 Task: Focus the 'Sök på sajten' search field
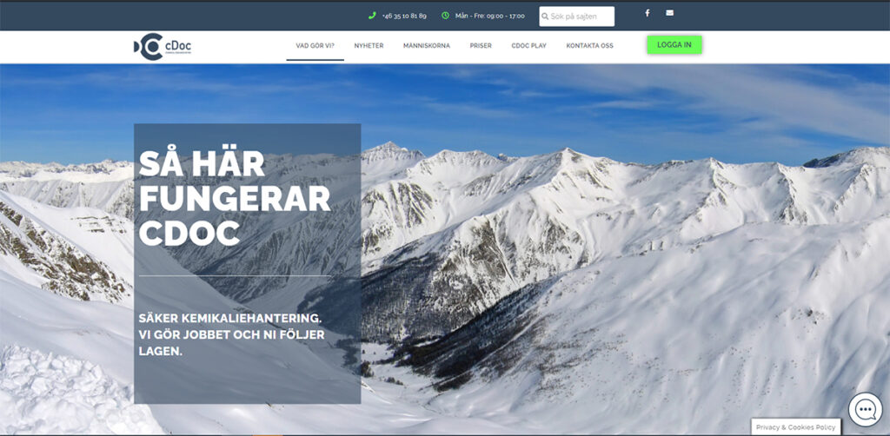pyautogui.click(x=581, y=17)
